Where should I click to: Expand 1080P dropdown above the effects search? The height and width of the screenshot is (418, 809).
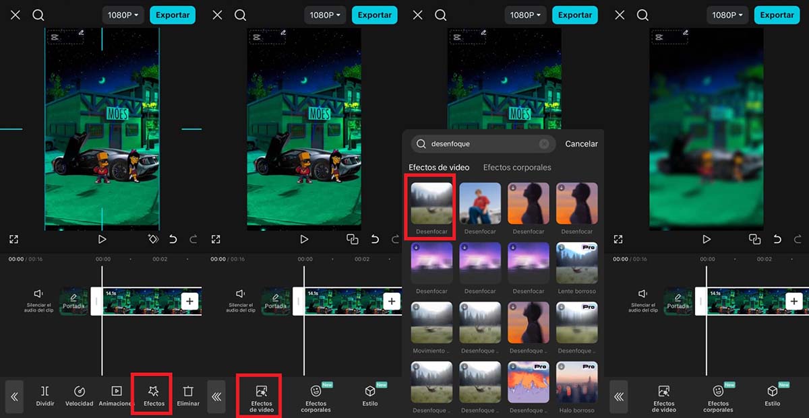(x=526, y=15)
